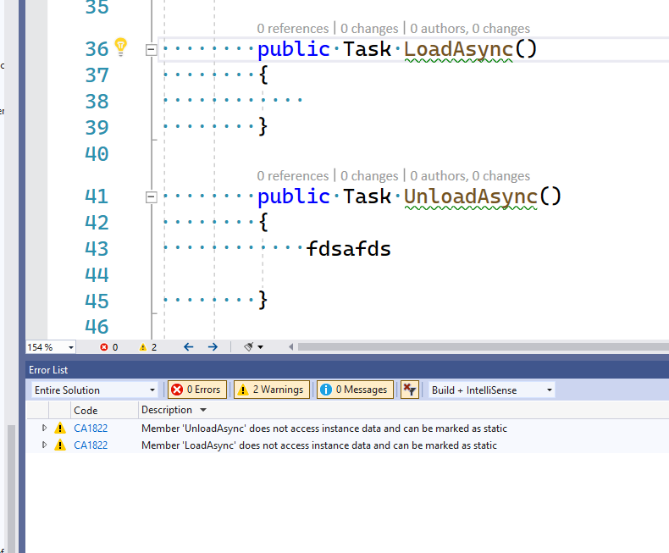Click the clear all filters icon

(x=410, y=390)
